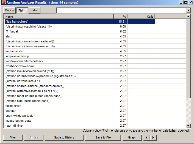Select the Flat view tab

(21, 10)
